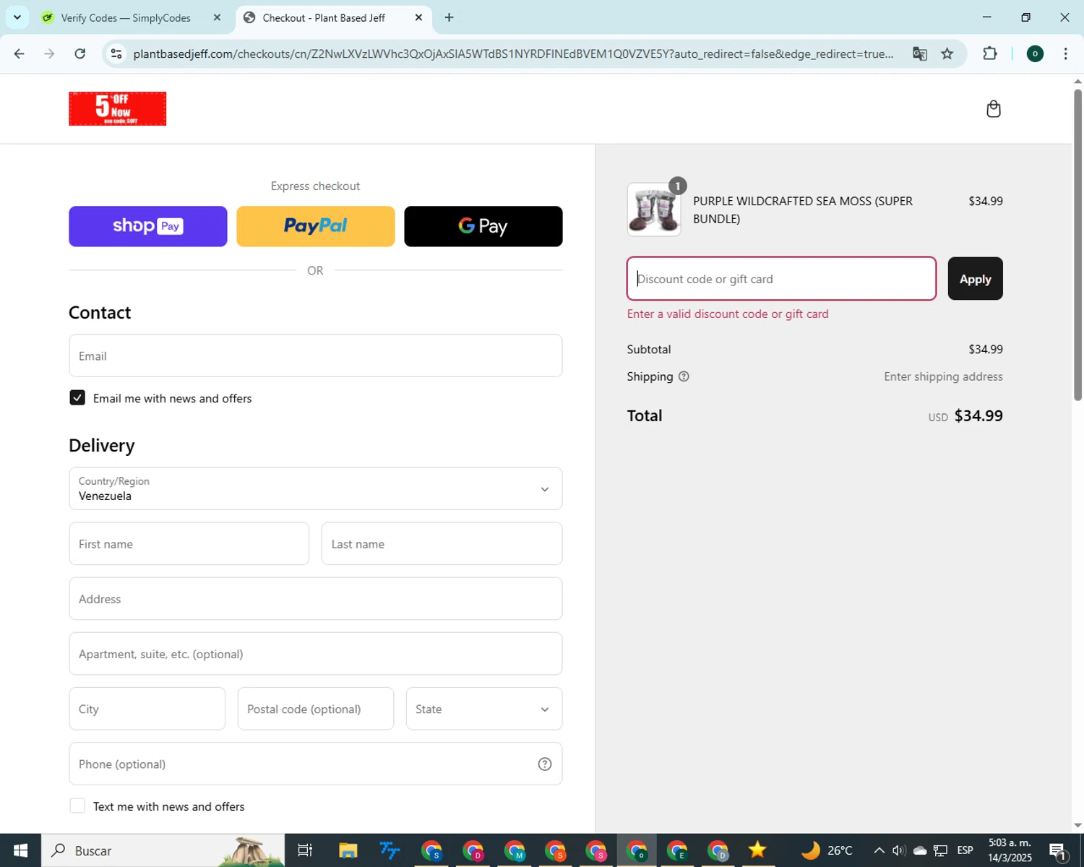
Task: Close the Checkout Plant Based Jeff tab
Action: (x=418, y=17)
